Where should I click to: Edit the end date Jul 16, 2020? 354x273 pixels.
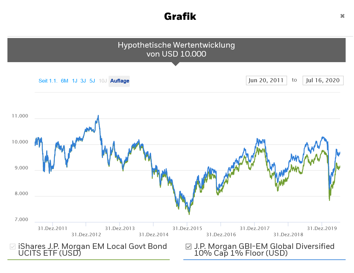tap(323, 80)
